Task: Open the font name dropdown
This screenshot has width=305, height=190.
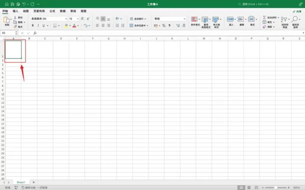Action: coord(49,19)
